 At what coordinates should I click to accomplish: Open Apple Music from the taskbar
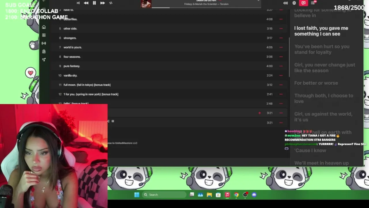click(x=227, y=195)
